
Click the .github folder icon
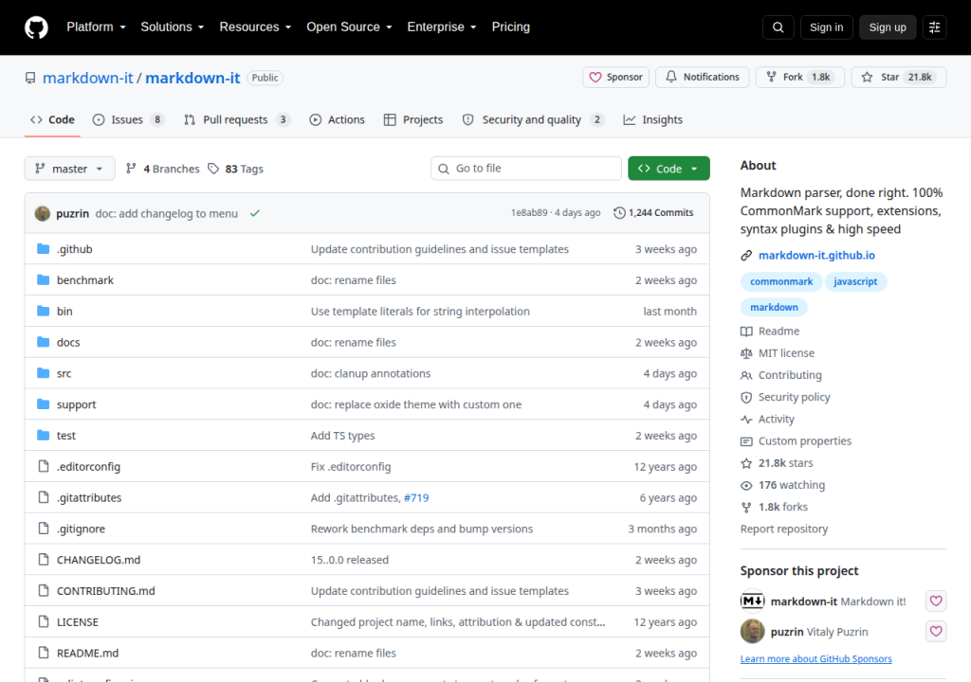tap(43, 249)
